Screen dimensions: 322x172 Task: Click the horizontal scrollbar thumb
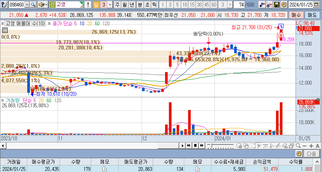pos(168,146)
